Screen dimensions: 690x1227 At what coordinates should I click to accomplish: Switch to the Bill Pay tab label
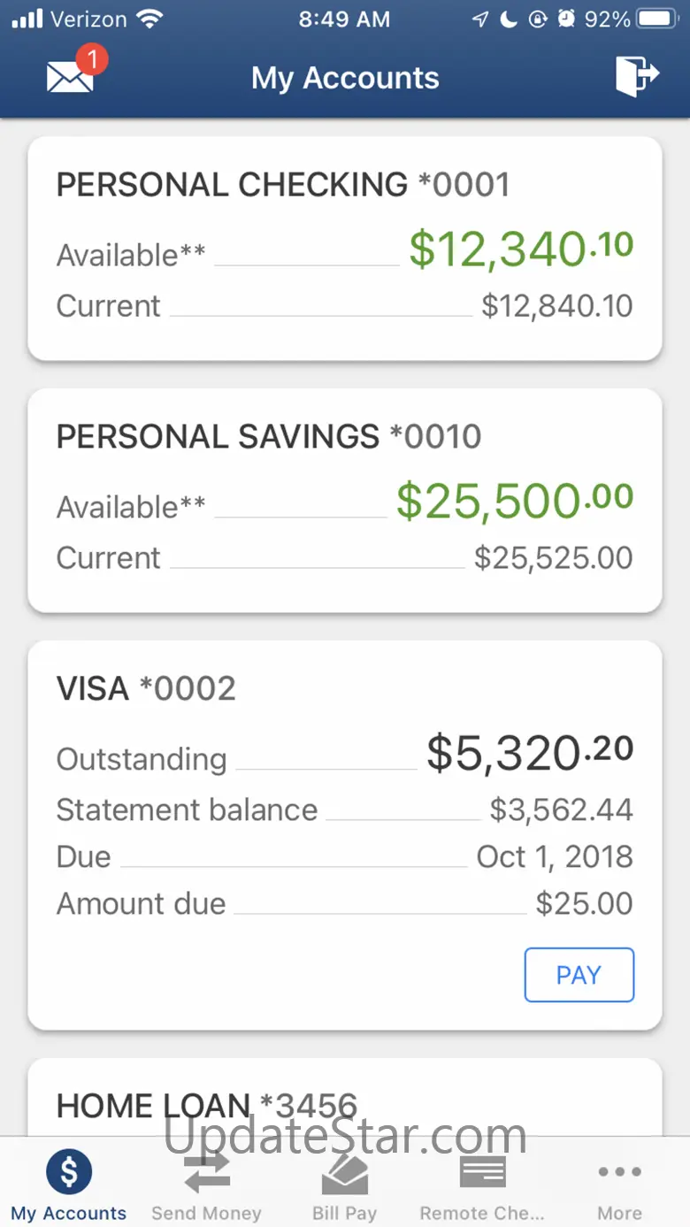point(344,1213)
